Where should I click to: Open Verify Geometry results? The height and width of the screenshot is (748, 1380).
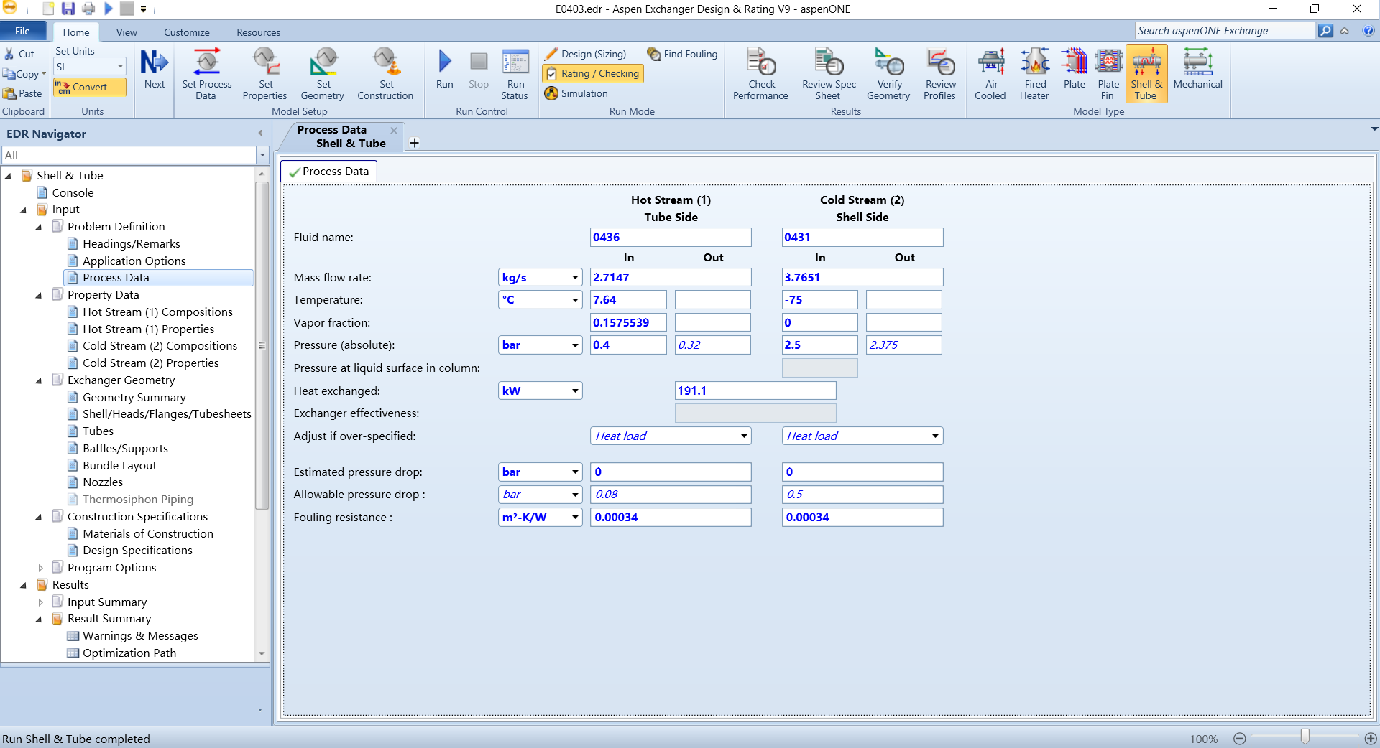(x=888, y=74)
